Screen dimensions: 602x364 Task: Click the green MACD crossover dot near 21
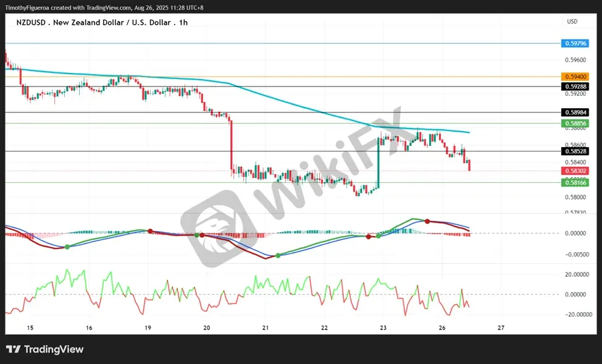pyautogui.click(x=278, y=256)
